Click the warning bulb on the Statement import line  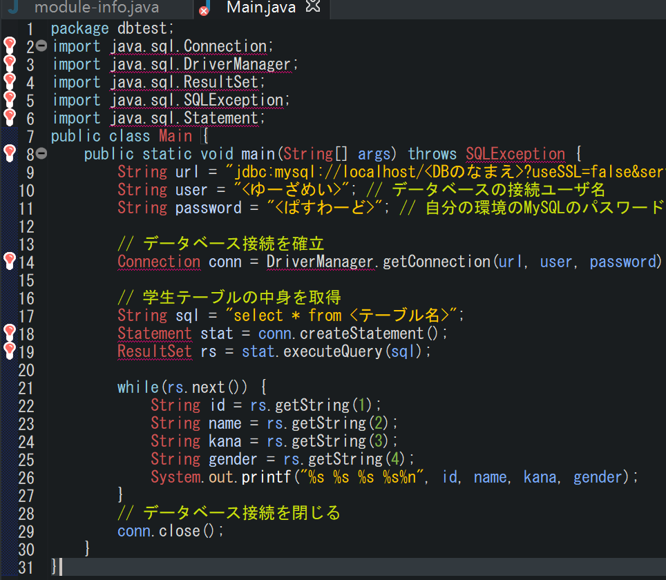(9, 117)
